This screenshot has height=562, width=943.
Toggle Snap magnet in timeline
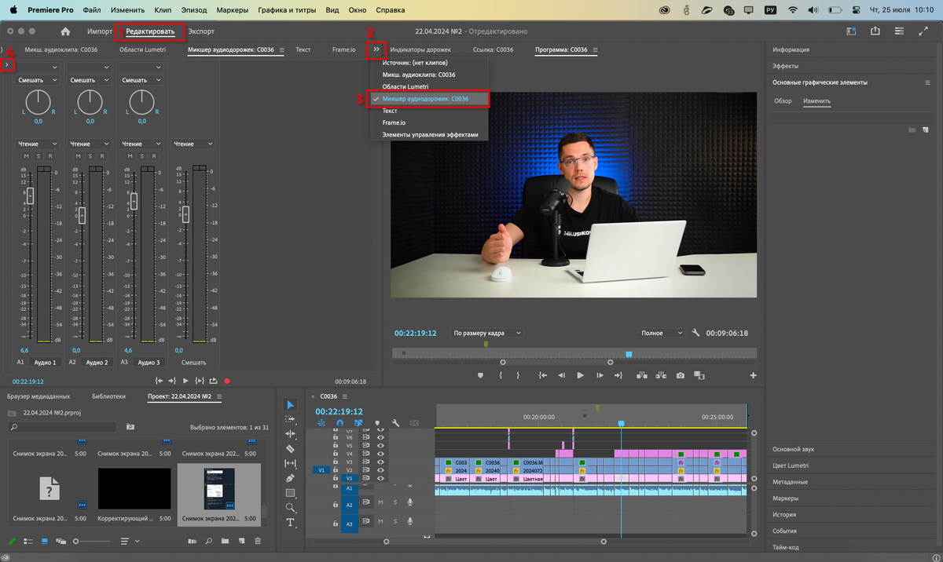[x=339, y=423]
